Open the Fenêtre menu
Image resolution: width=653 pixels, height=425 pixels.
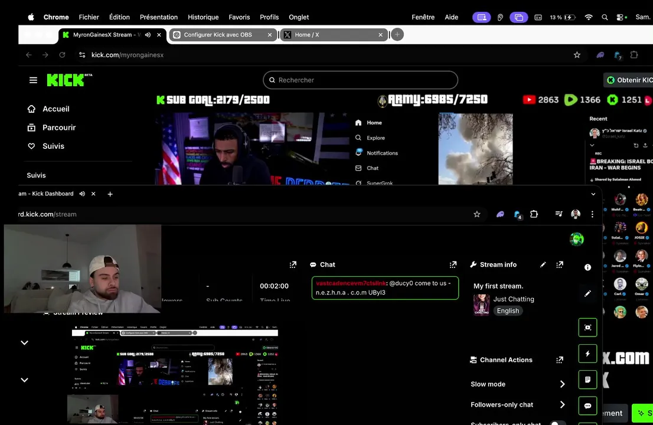coord(423,18)
